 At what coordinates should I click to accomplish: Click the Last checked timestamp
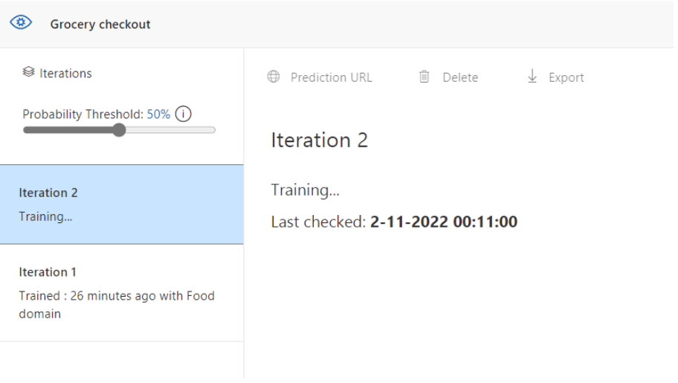pyautogui.click(x=444, y=222)
